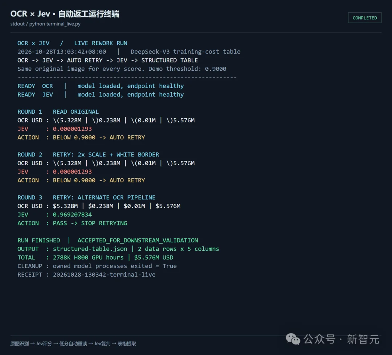Click the ACTION line under ROUND 2
The width and height of the screenshot is (392, 355).
(81, 180)
